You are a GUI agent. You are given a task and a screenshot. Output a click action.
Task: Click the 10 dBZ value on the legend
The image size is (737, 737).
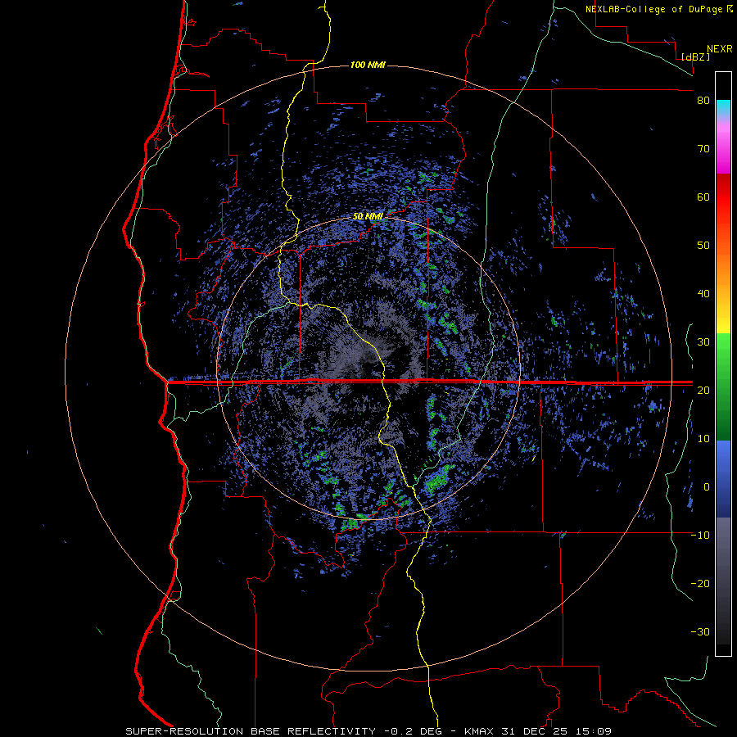tap(703, 439)
